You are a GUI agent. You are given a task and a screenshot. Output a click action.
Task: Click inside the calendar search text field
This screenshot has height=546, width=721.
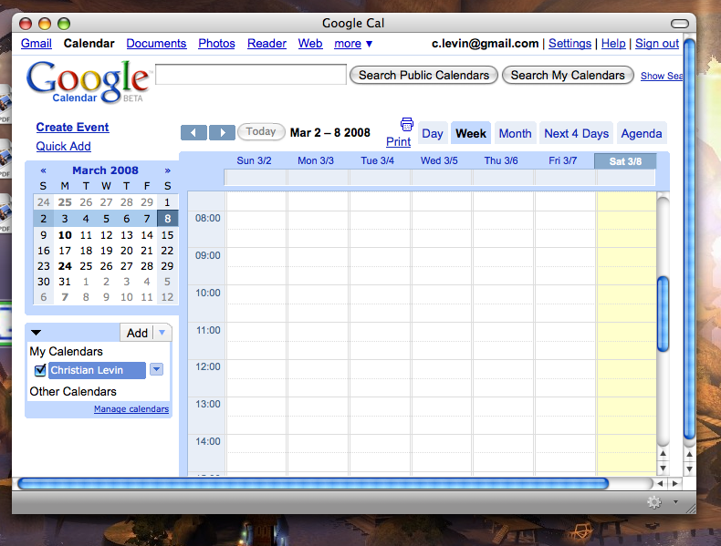[x=251, y=75]
